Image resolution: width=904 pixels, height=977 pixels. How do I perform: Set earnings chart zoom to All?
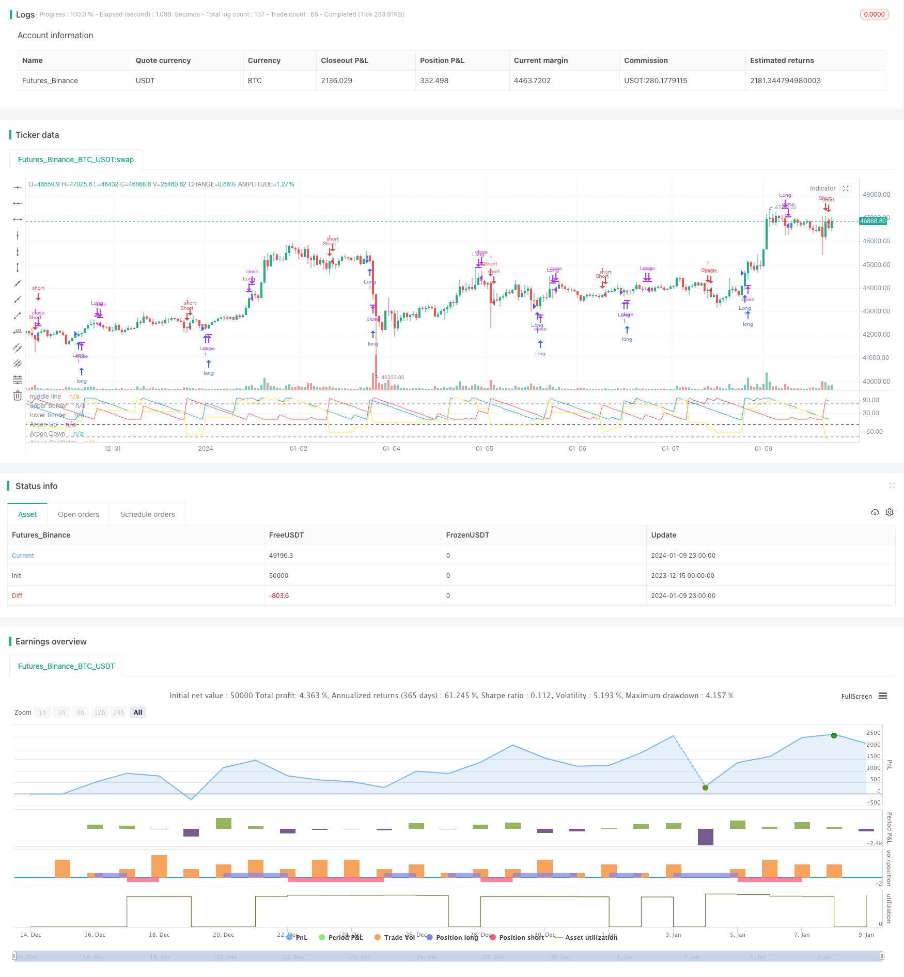click(x=138, y=712)
